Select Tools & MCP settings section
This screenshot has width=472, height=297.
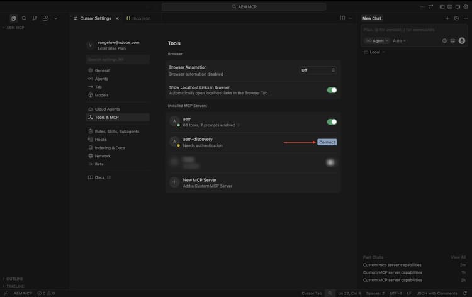[118, 117]
